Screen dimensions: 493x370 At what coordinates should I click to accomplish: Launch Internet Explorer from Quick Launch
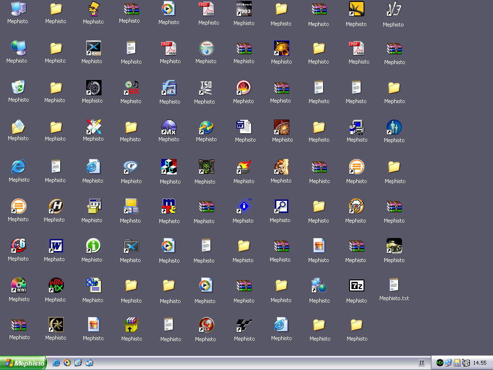pos(56,363)
